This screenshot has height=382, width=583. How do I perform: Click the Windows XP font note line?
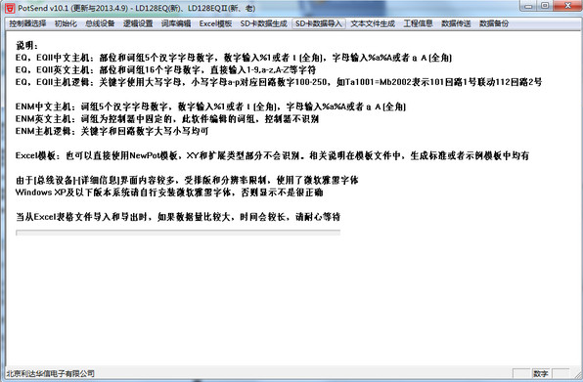point(169,192)
